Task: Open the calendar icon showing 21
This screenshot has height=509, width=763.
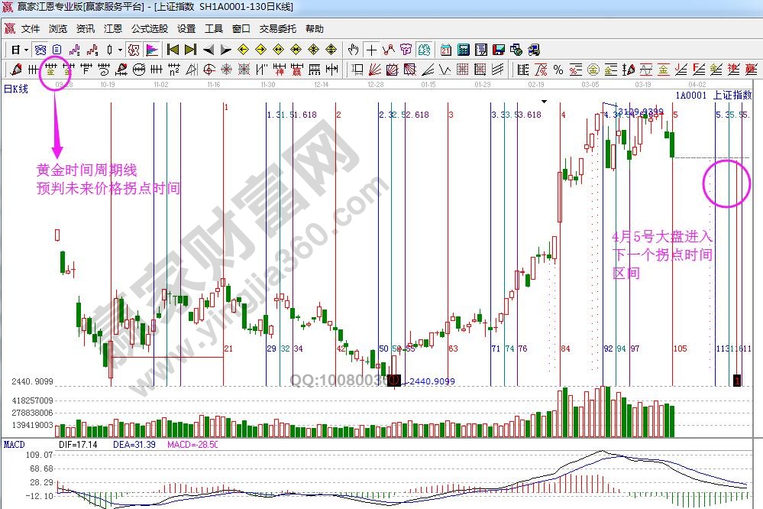Action: pos(446,50)
